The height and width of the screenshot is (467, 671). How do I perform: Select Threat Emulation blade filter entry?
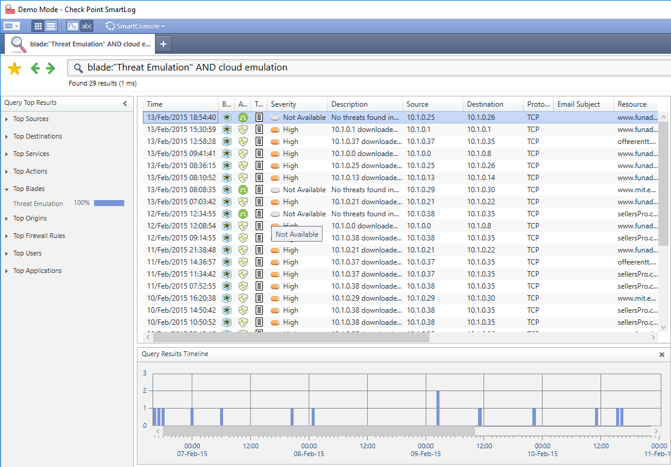[38, 204]
